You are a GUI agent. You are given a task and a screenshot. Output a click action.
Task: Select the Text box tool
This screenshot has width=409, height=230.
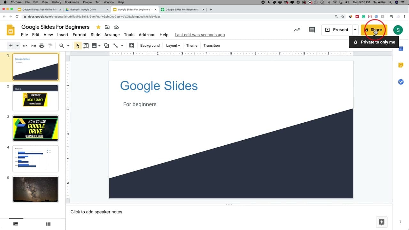point(86,46)
